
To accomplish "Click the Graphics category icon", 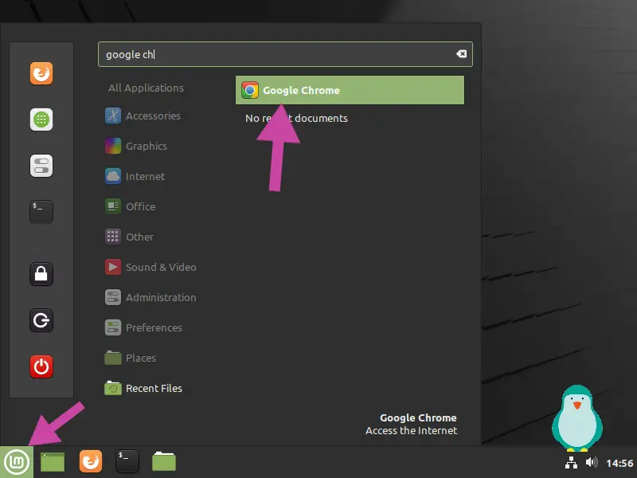I will [113, 146].
